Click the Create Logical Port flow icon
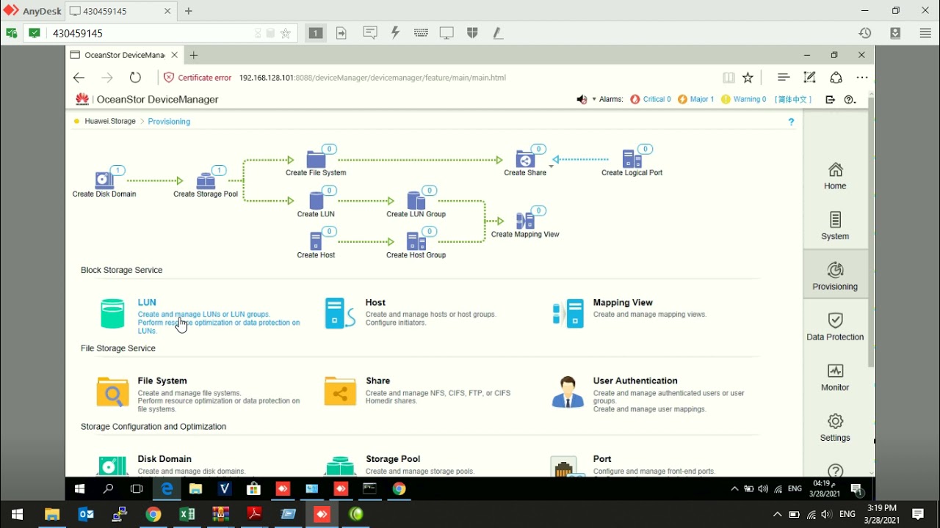The height and width of the screenshot is (528, 940). (x=632, y=158)
